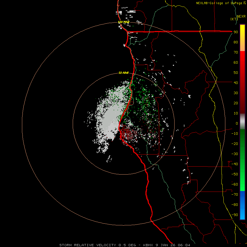The height and width of the screenshot is (247, 247).
Task: Click the -30 value on the velocity scale
Action: tap(235, 154)
